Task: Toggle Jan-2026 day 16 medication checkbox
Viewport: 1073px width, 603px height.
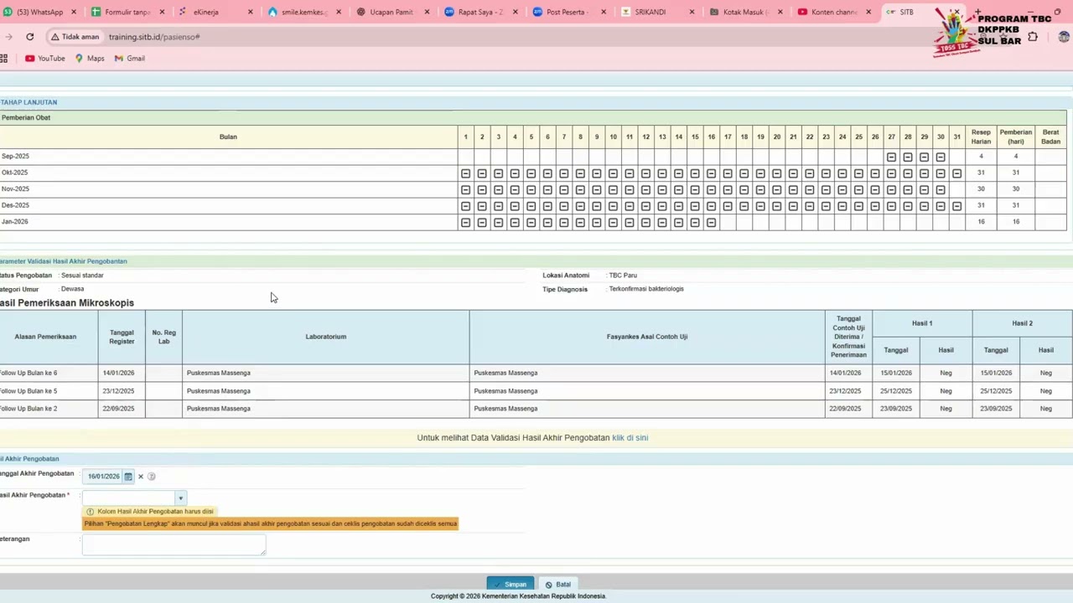Action: [x=711, y=223]
